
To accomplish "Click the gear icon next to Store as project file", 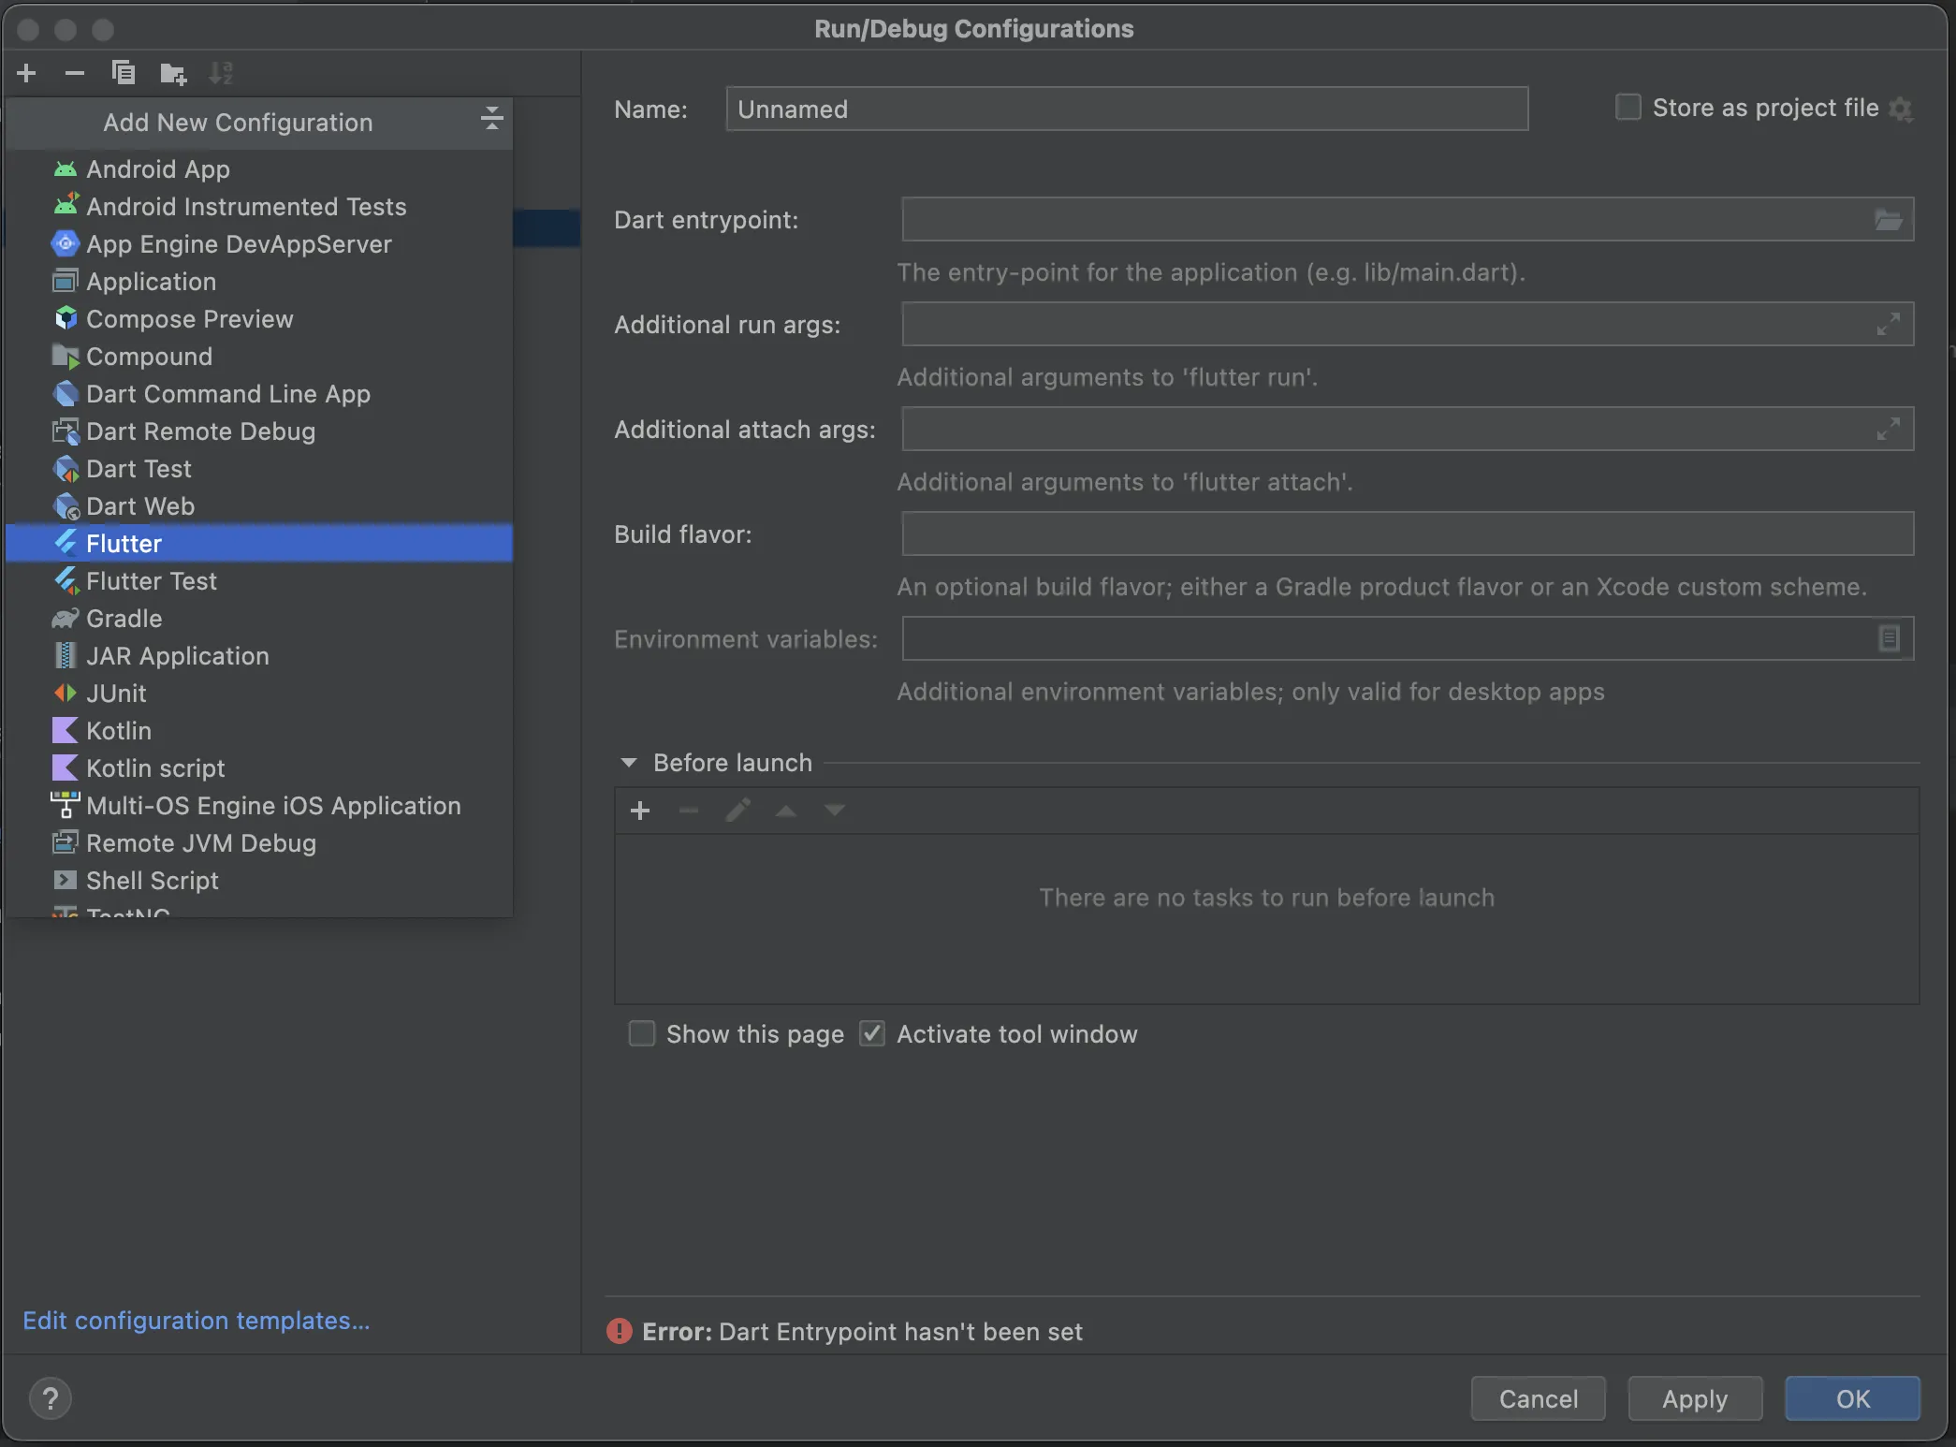I will point(1901,109).
